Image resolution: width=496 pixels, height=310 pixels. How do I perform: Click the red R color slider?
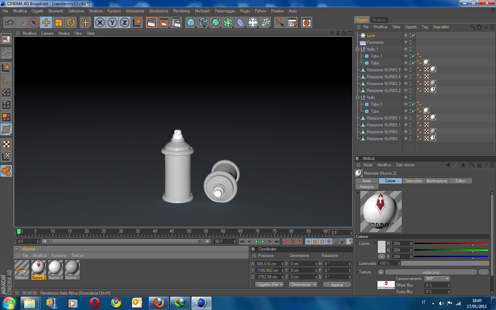click(451, 244)
